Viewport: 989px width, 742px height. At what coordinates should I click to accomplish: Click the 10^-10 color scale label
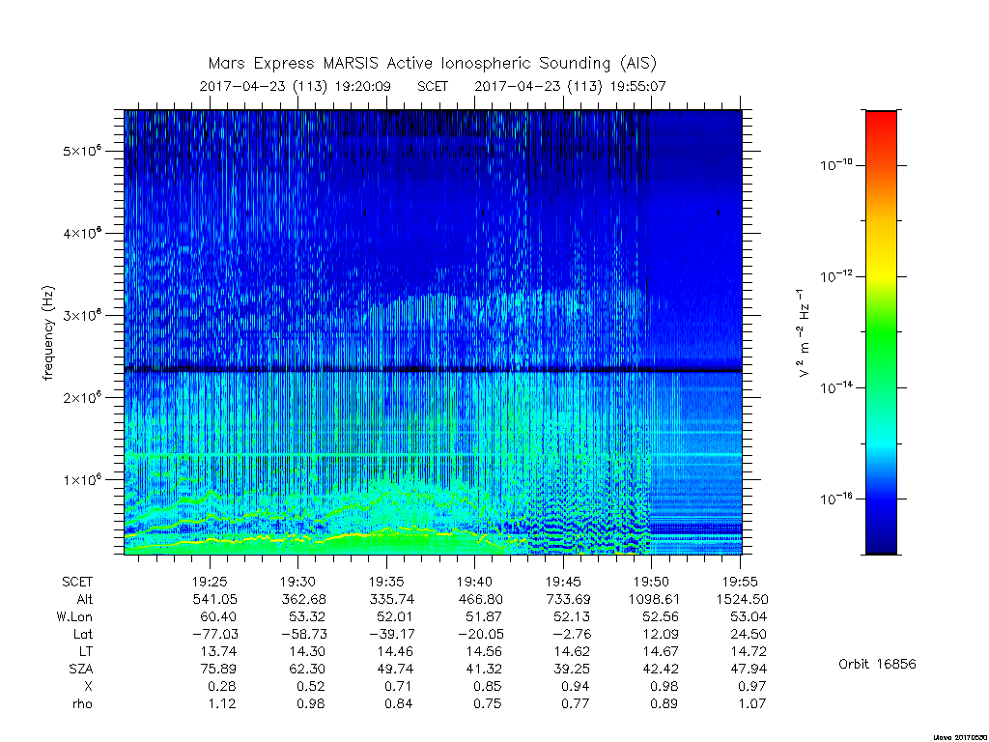pyautogui.click(x=835, y=164)
